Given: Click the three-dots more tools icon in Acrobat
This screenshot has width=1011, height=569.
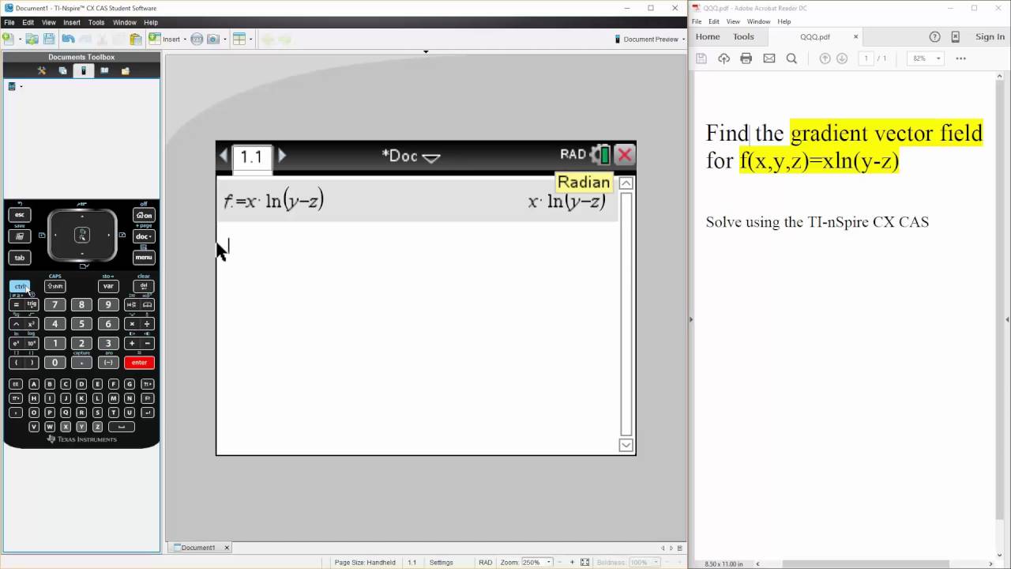Looking at the screenshot, I should pyautogui.click(x=960, y=58).
